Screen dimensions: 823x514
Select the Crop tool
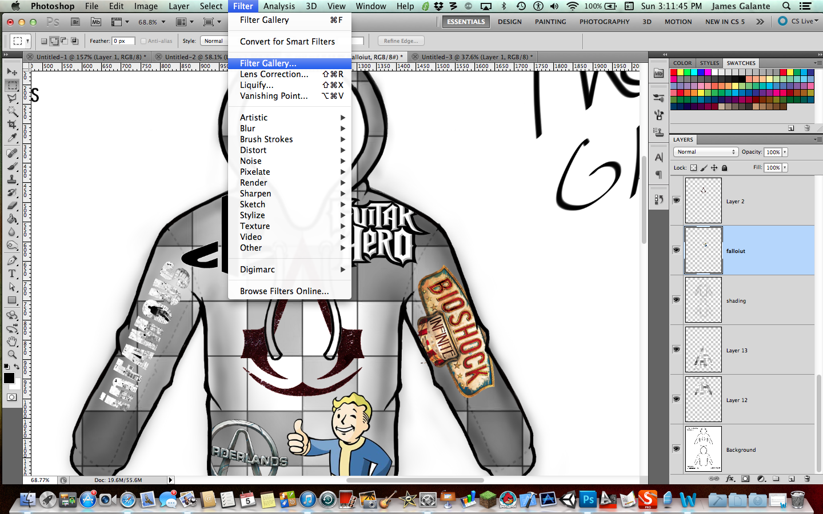coord(12,125)
